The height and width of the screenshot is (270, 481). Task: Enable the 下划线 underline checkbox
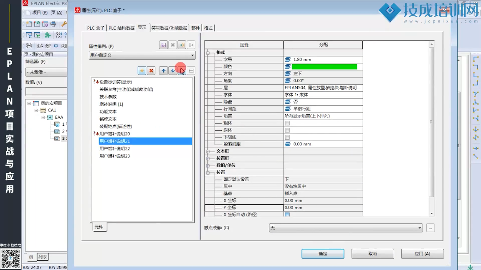pyautogui.click(x=287, y=137)
